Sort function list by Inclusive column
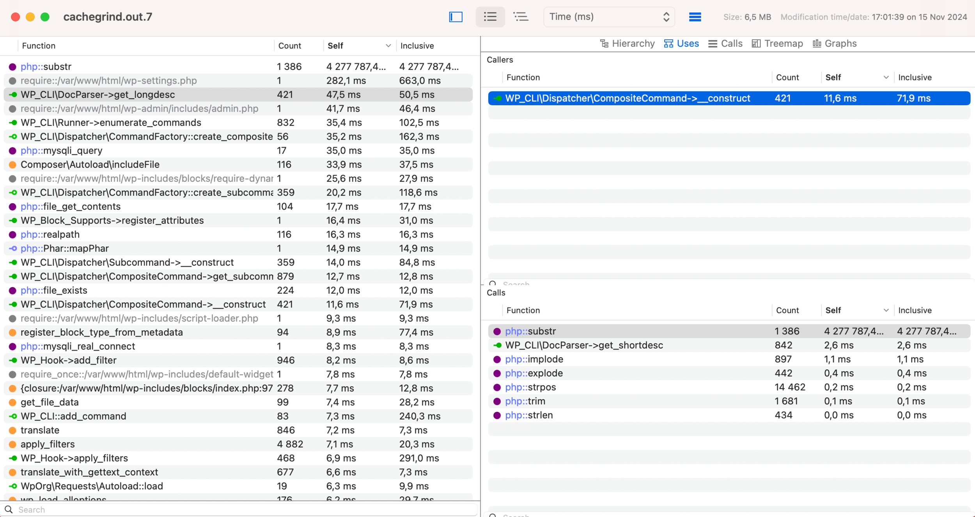 pyautogui.click(x=417, y=46)
